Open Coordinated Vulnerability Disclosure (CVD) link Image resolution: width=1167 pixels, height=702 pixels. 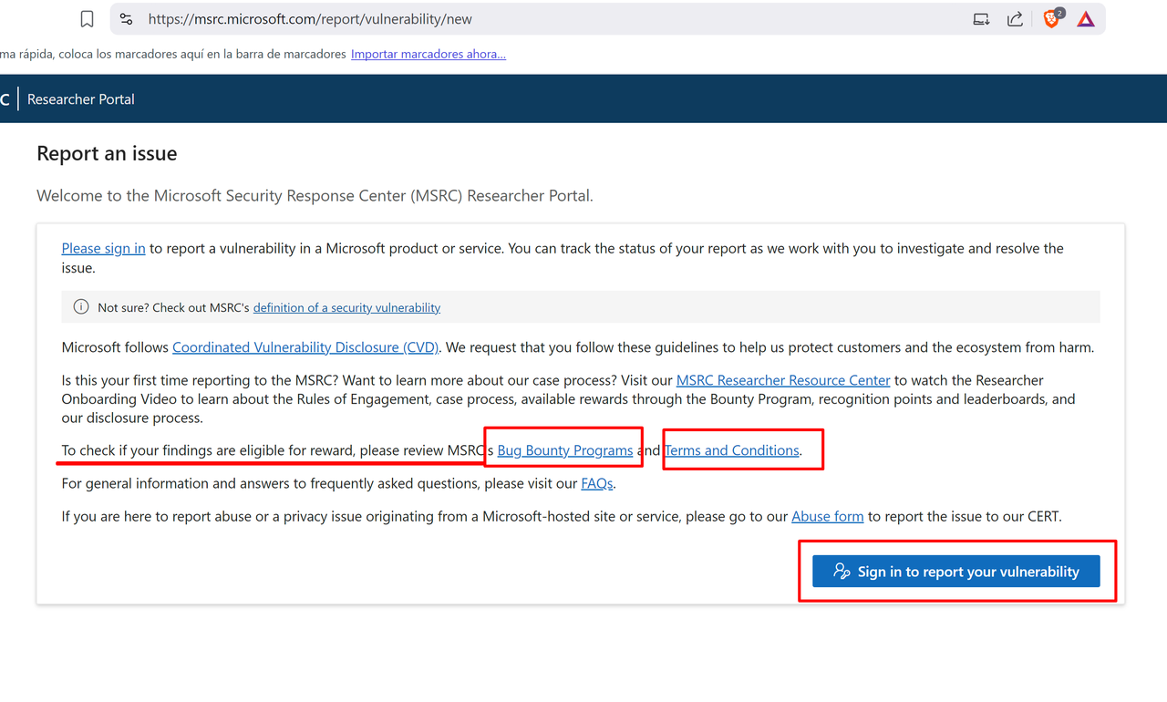[305, 347]
